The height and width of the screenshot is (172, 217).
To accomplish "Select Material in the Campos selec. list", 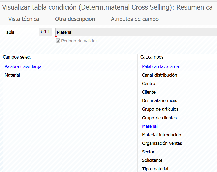I will click(12, 75).
